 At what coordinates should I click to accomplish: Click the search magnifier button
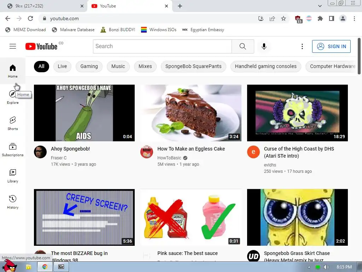pyautogui.click(x=243, y=46)
